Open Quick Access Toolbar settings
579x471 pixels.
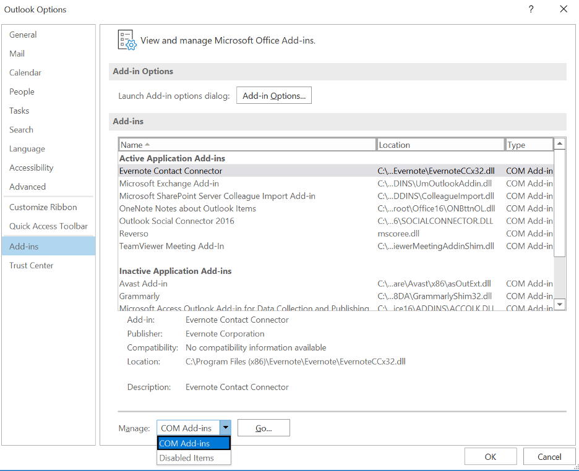click(x=48, y=226)
